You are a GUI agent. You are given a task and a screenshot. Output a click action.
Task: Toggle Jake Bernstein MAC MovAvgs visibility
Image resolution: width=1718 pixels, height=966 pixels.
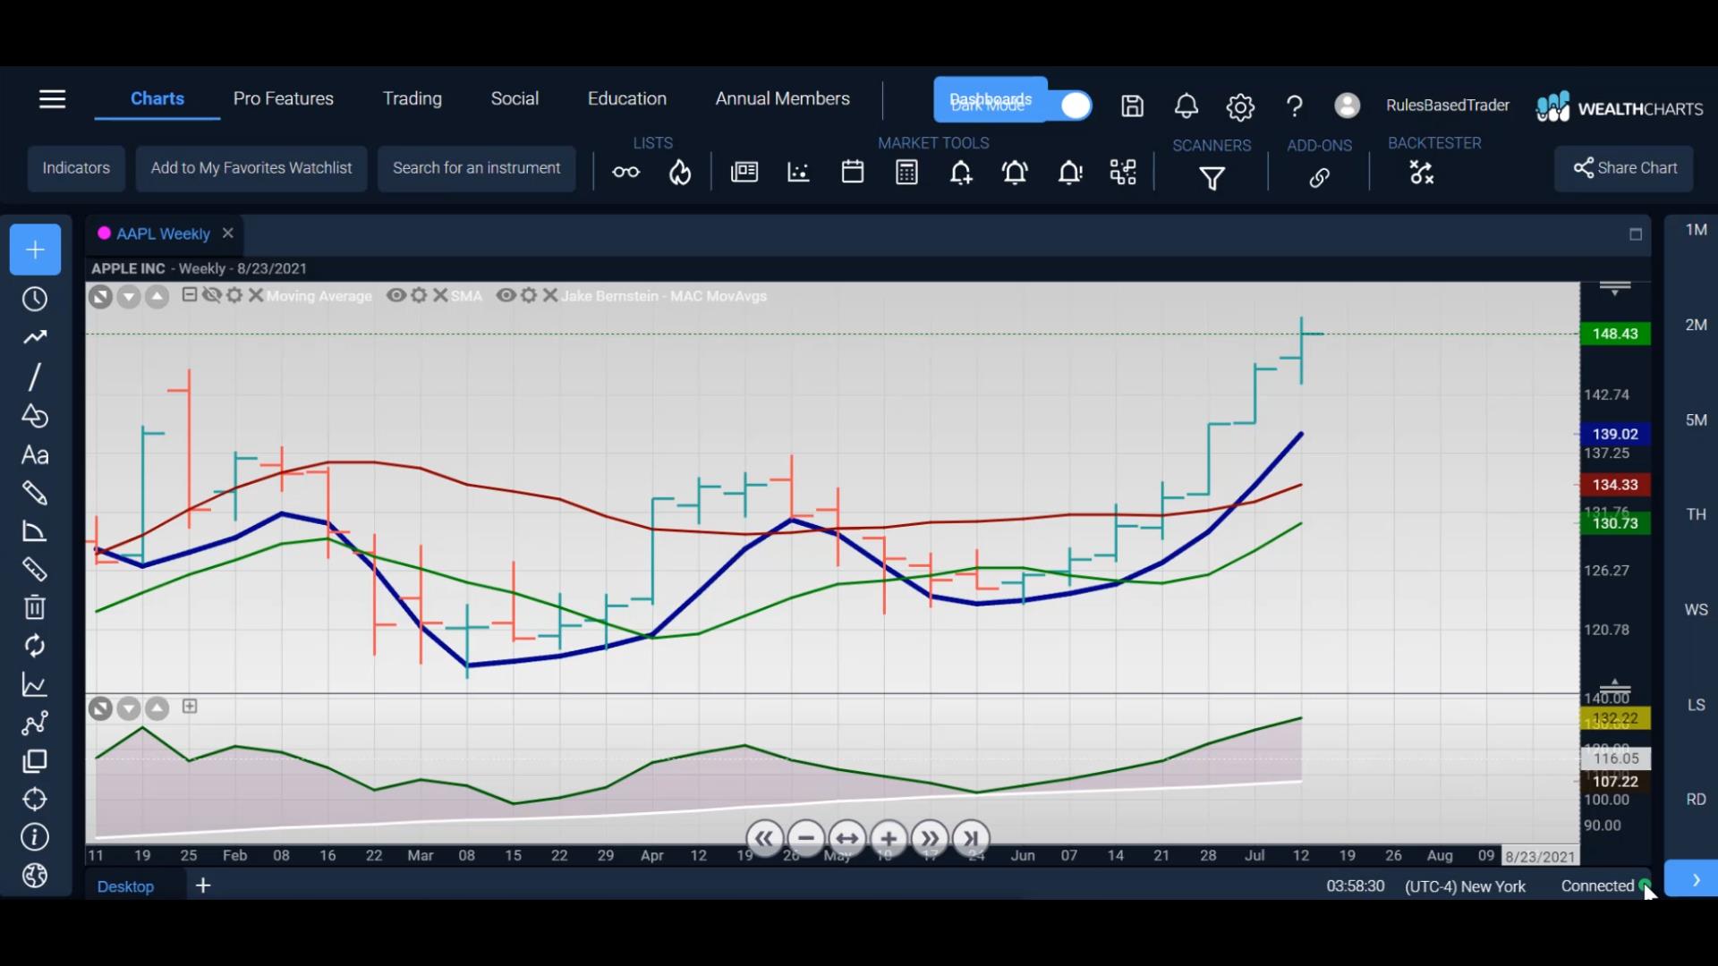point(506,295)
